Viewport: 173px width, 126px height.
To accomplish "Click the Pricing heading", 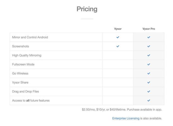I will pos(87,9).
